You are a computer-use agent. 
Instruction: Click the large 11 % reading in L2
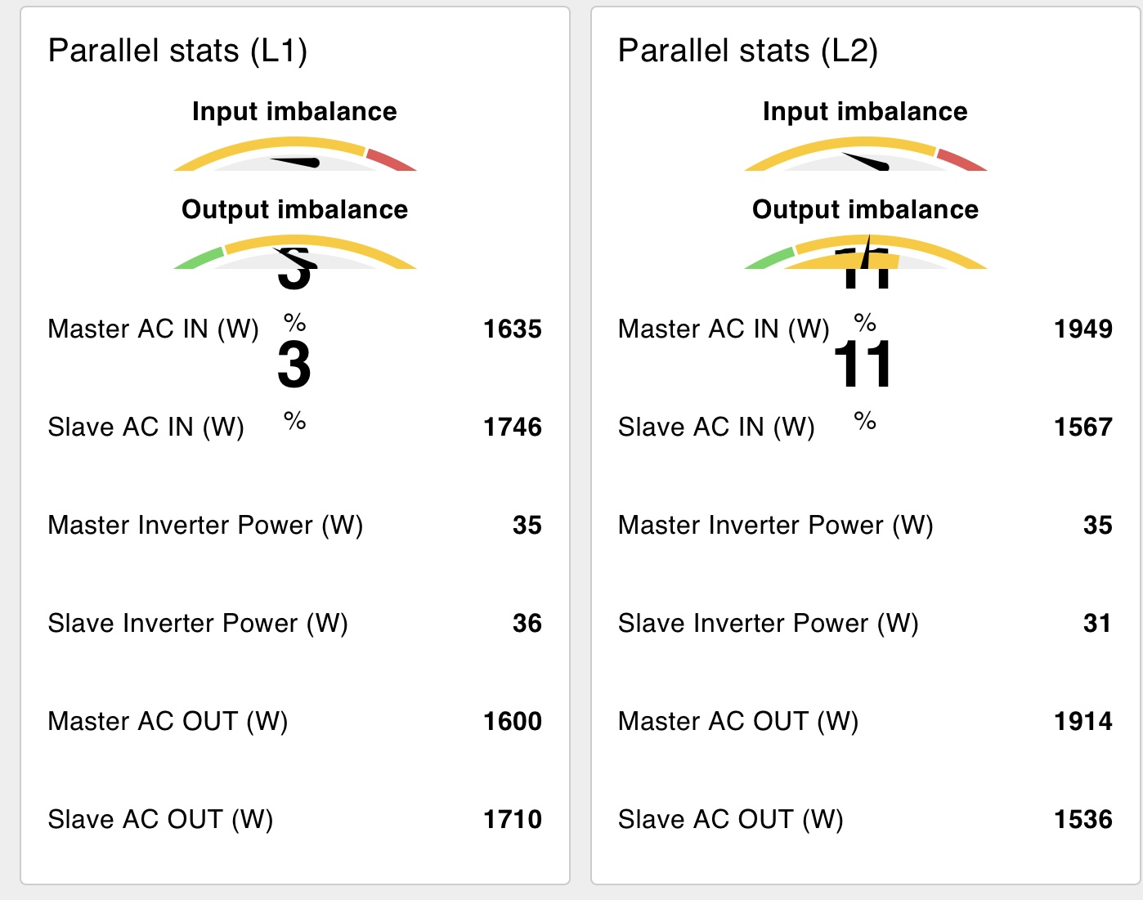tap(864, 381)
